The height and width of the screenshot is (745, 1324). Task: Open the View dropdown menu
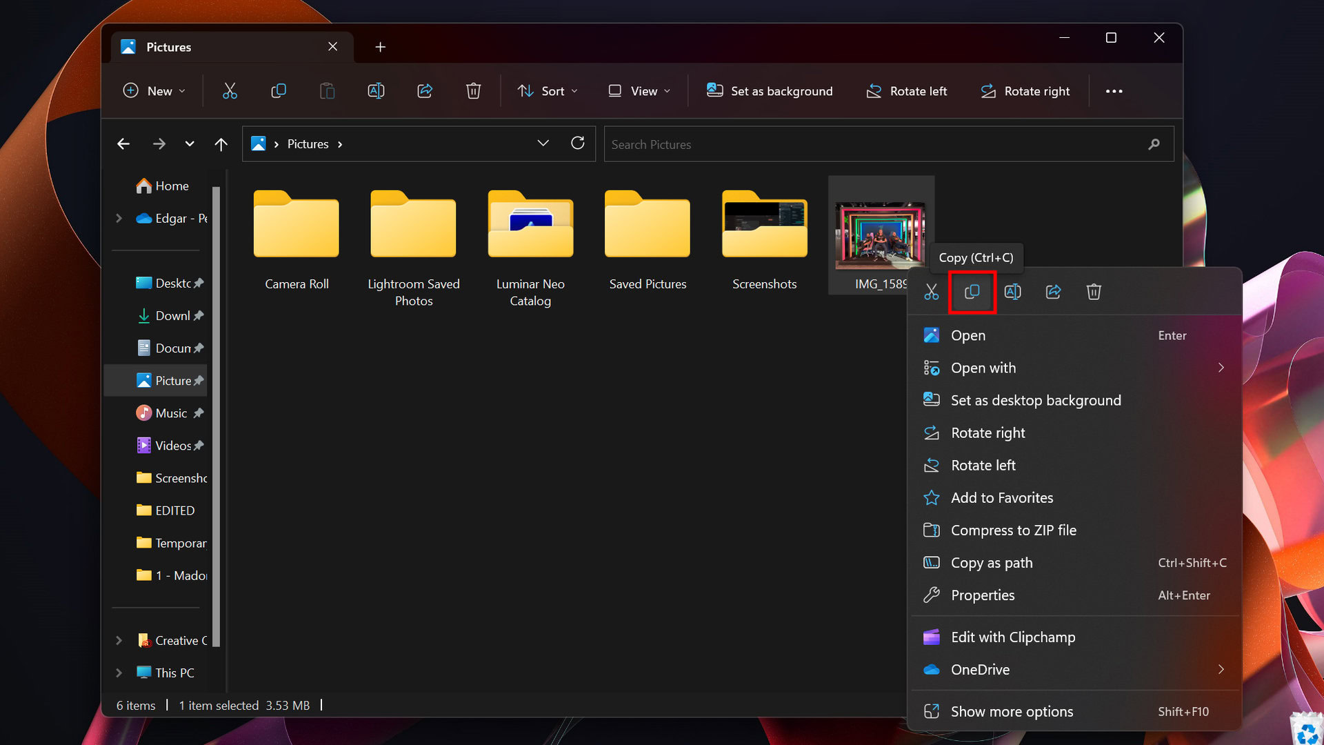coord(639,91)
